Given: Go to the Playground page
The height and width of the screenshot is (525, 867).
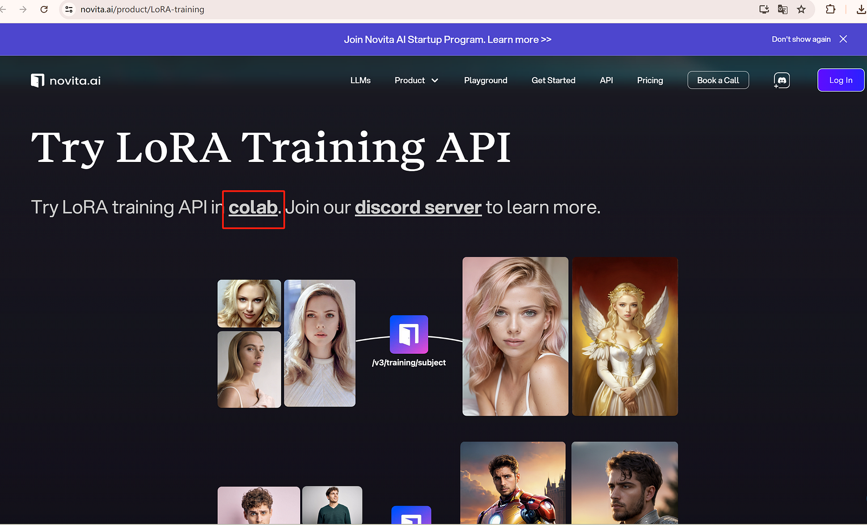Looking at the screenshot, I should (486, 80).
